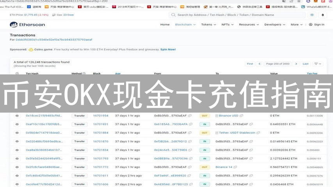Viewport: 333px width, 187px height.
Task: Copy address 0xF3a86f...eE898920
Action: [189, 176]
